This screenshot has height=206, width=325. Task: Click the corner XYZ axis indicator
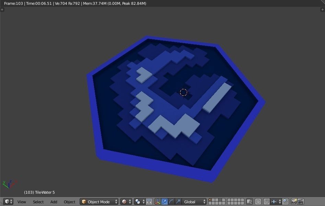9,184
